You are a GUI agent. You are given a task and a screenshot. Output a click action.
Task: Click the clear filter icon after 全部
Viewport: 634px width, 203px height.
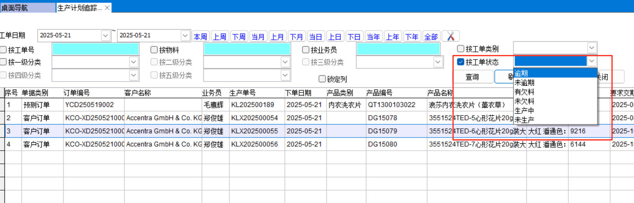tap(451, 36)
